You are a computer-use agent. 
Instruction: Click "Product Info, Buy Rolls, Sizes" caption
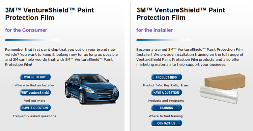166,85
